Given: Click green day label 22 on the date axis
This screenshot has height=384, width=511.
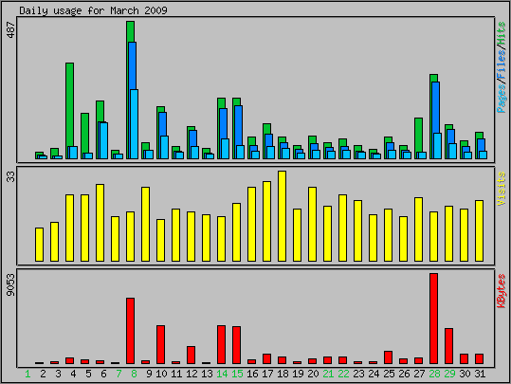Looking at the screenshot, I should (343, 374).
